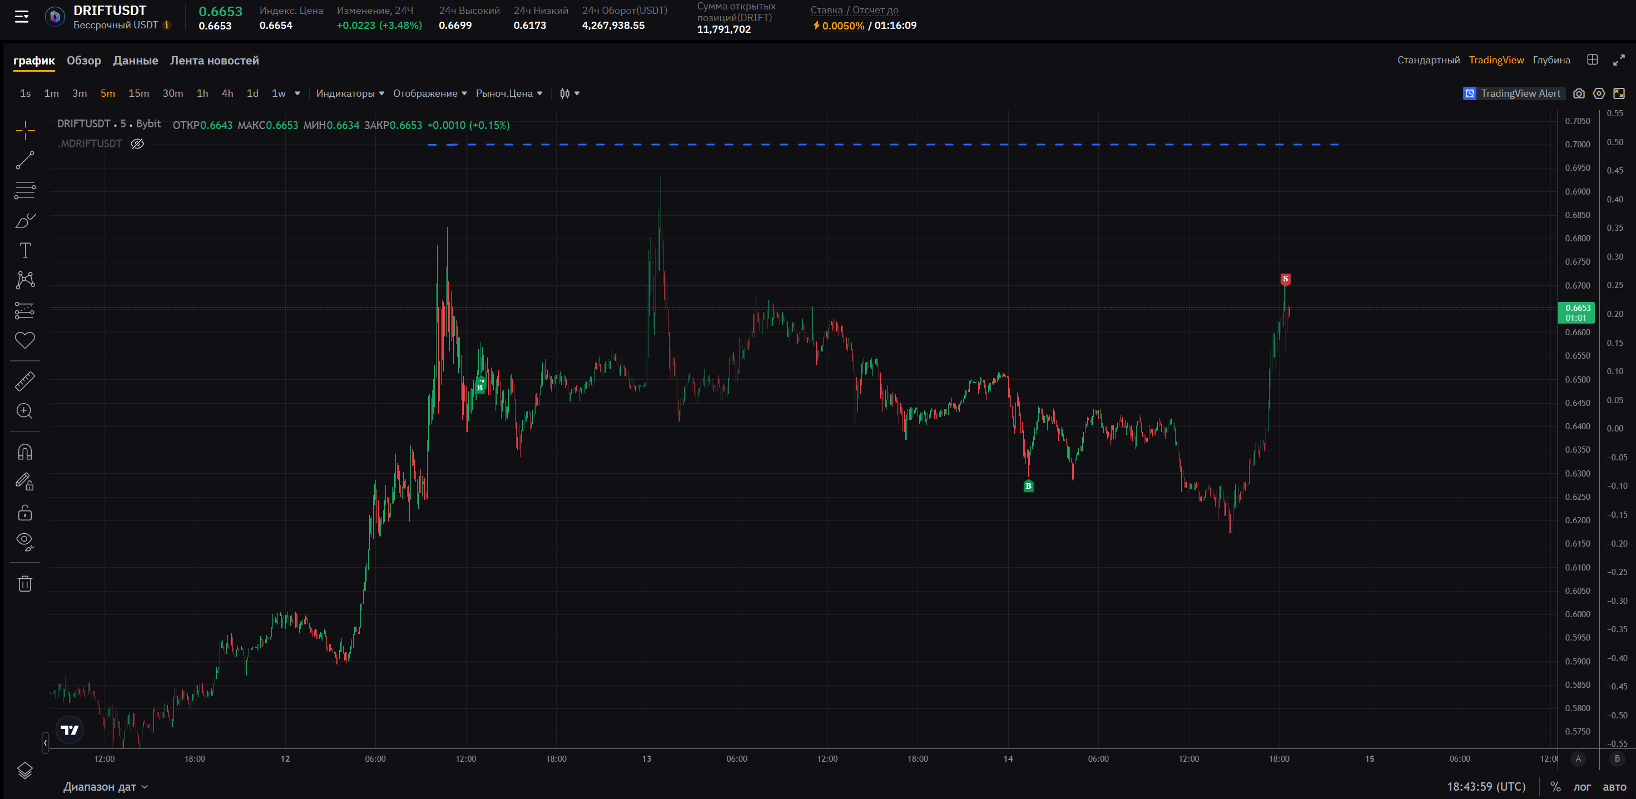Screen dimensions: 1636x799
Task: Activate the zoom in tool
Action: [25, 411]
